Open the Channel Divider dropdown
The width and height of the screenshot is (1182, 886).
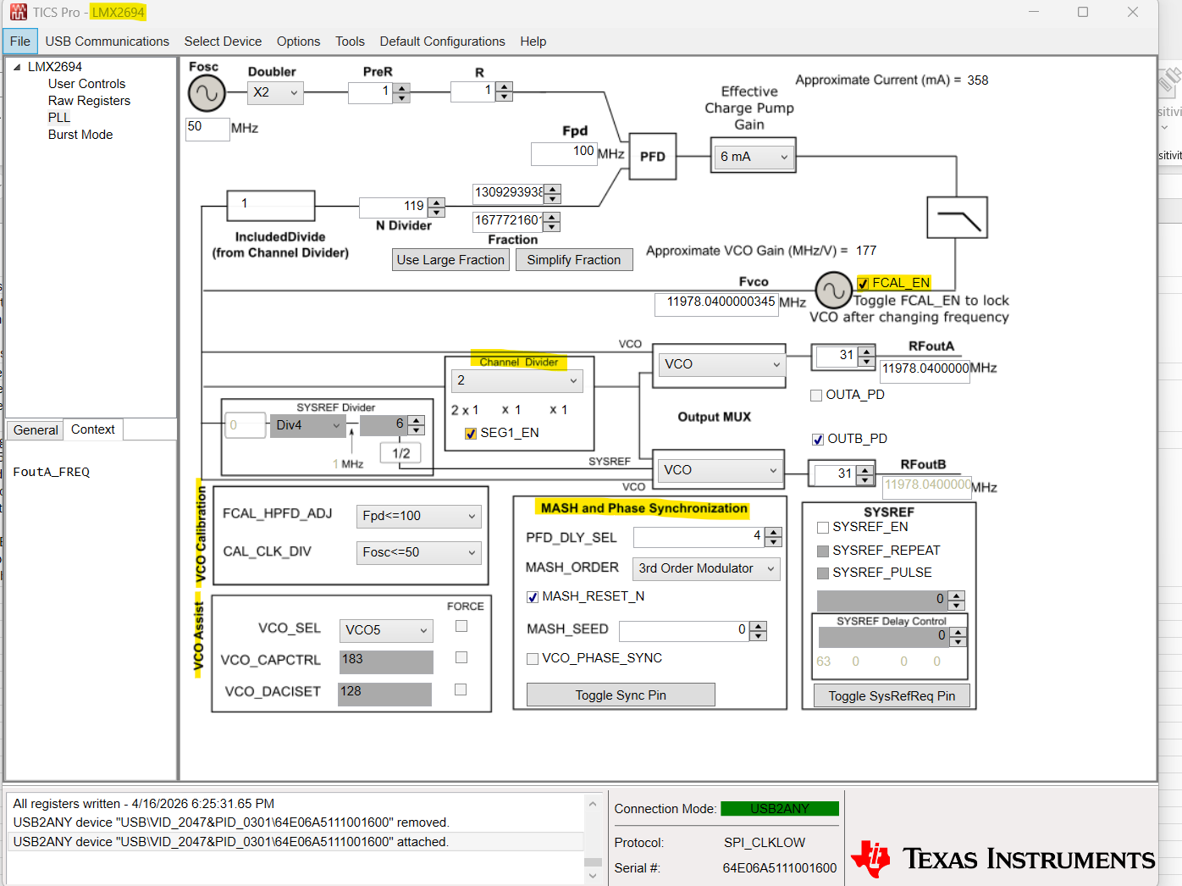pos(516,381)
